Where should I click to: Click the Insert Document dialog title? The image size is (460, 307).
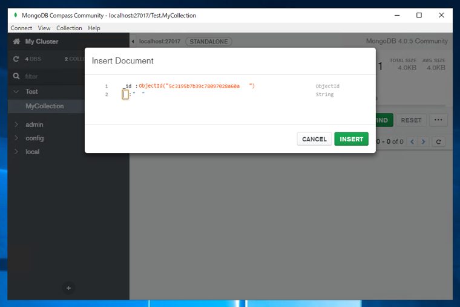tap(123, 60)
